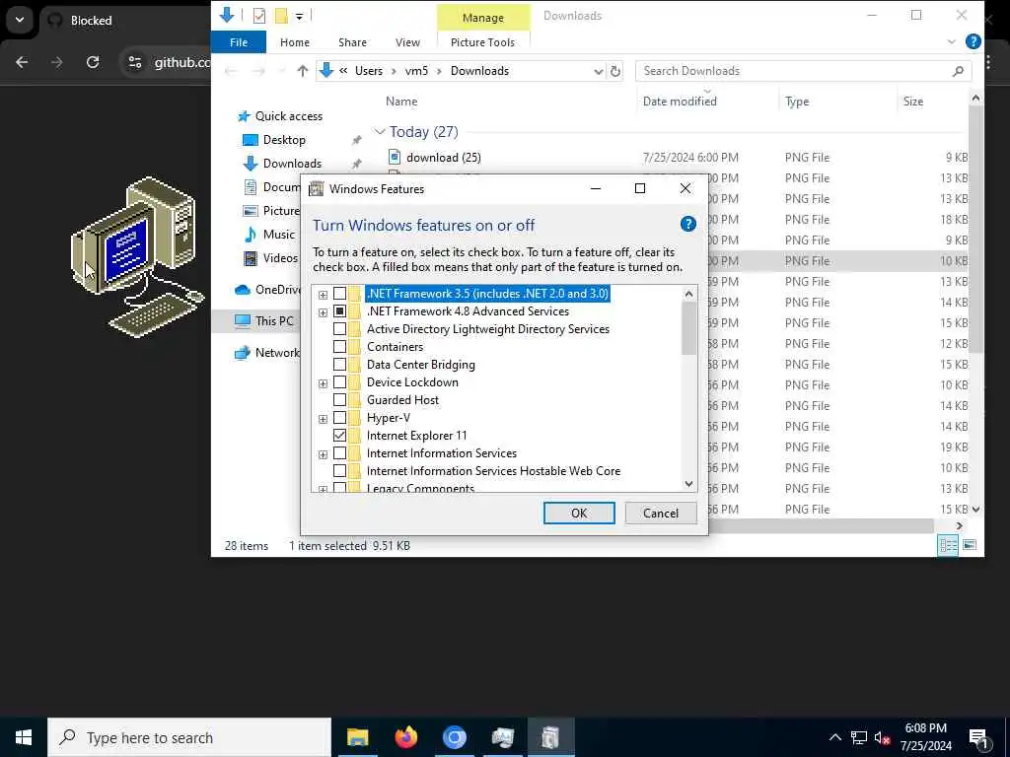Viewport: 1010px width, 757px height.
Task: Expand .NET Framework 3.5 tree node
Action: [323, 295]
